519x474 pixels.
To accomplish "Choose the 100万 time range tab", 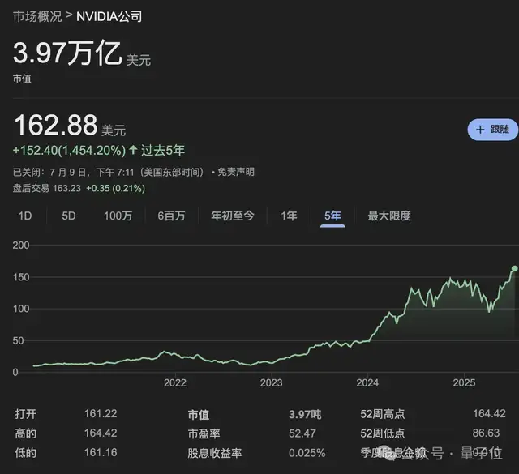I will click(x=118, y=216).
